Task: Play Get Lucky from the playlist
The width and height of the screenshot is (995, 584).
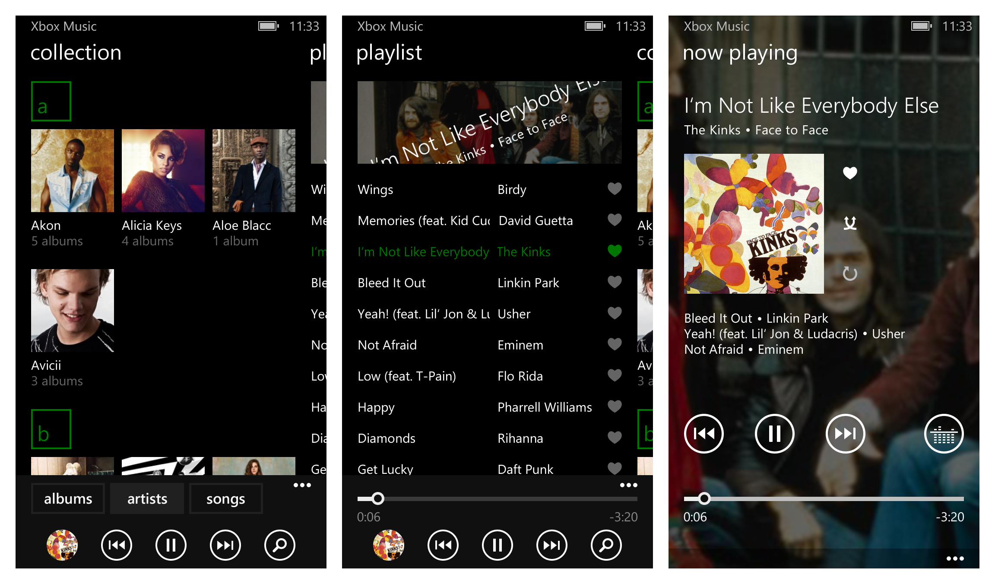Action: pos(385,469)
